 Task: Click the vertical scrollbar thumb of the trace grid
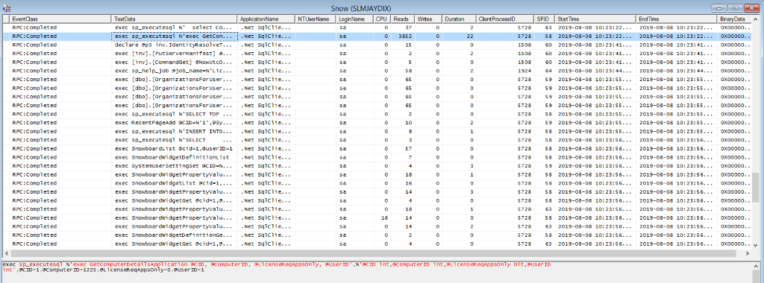[x=755, y=187]
